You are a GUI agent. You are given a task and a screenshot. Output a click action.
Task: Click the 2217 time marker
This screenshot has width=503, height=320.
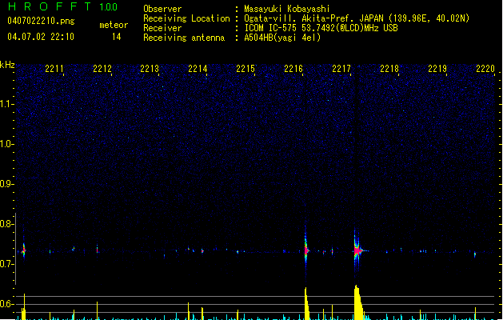coord(341,69)
